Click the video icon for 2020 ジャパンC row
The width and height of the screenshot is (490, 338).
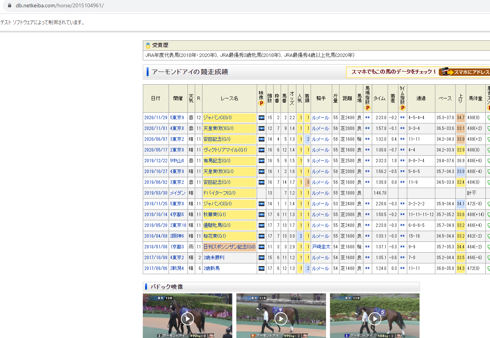tap(261, 118)
